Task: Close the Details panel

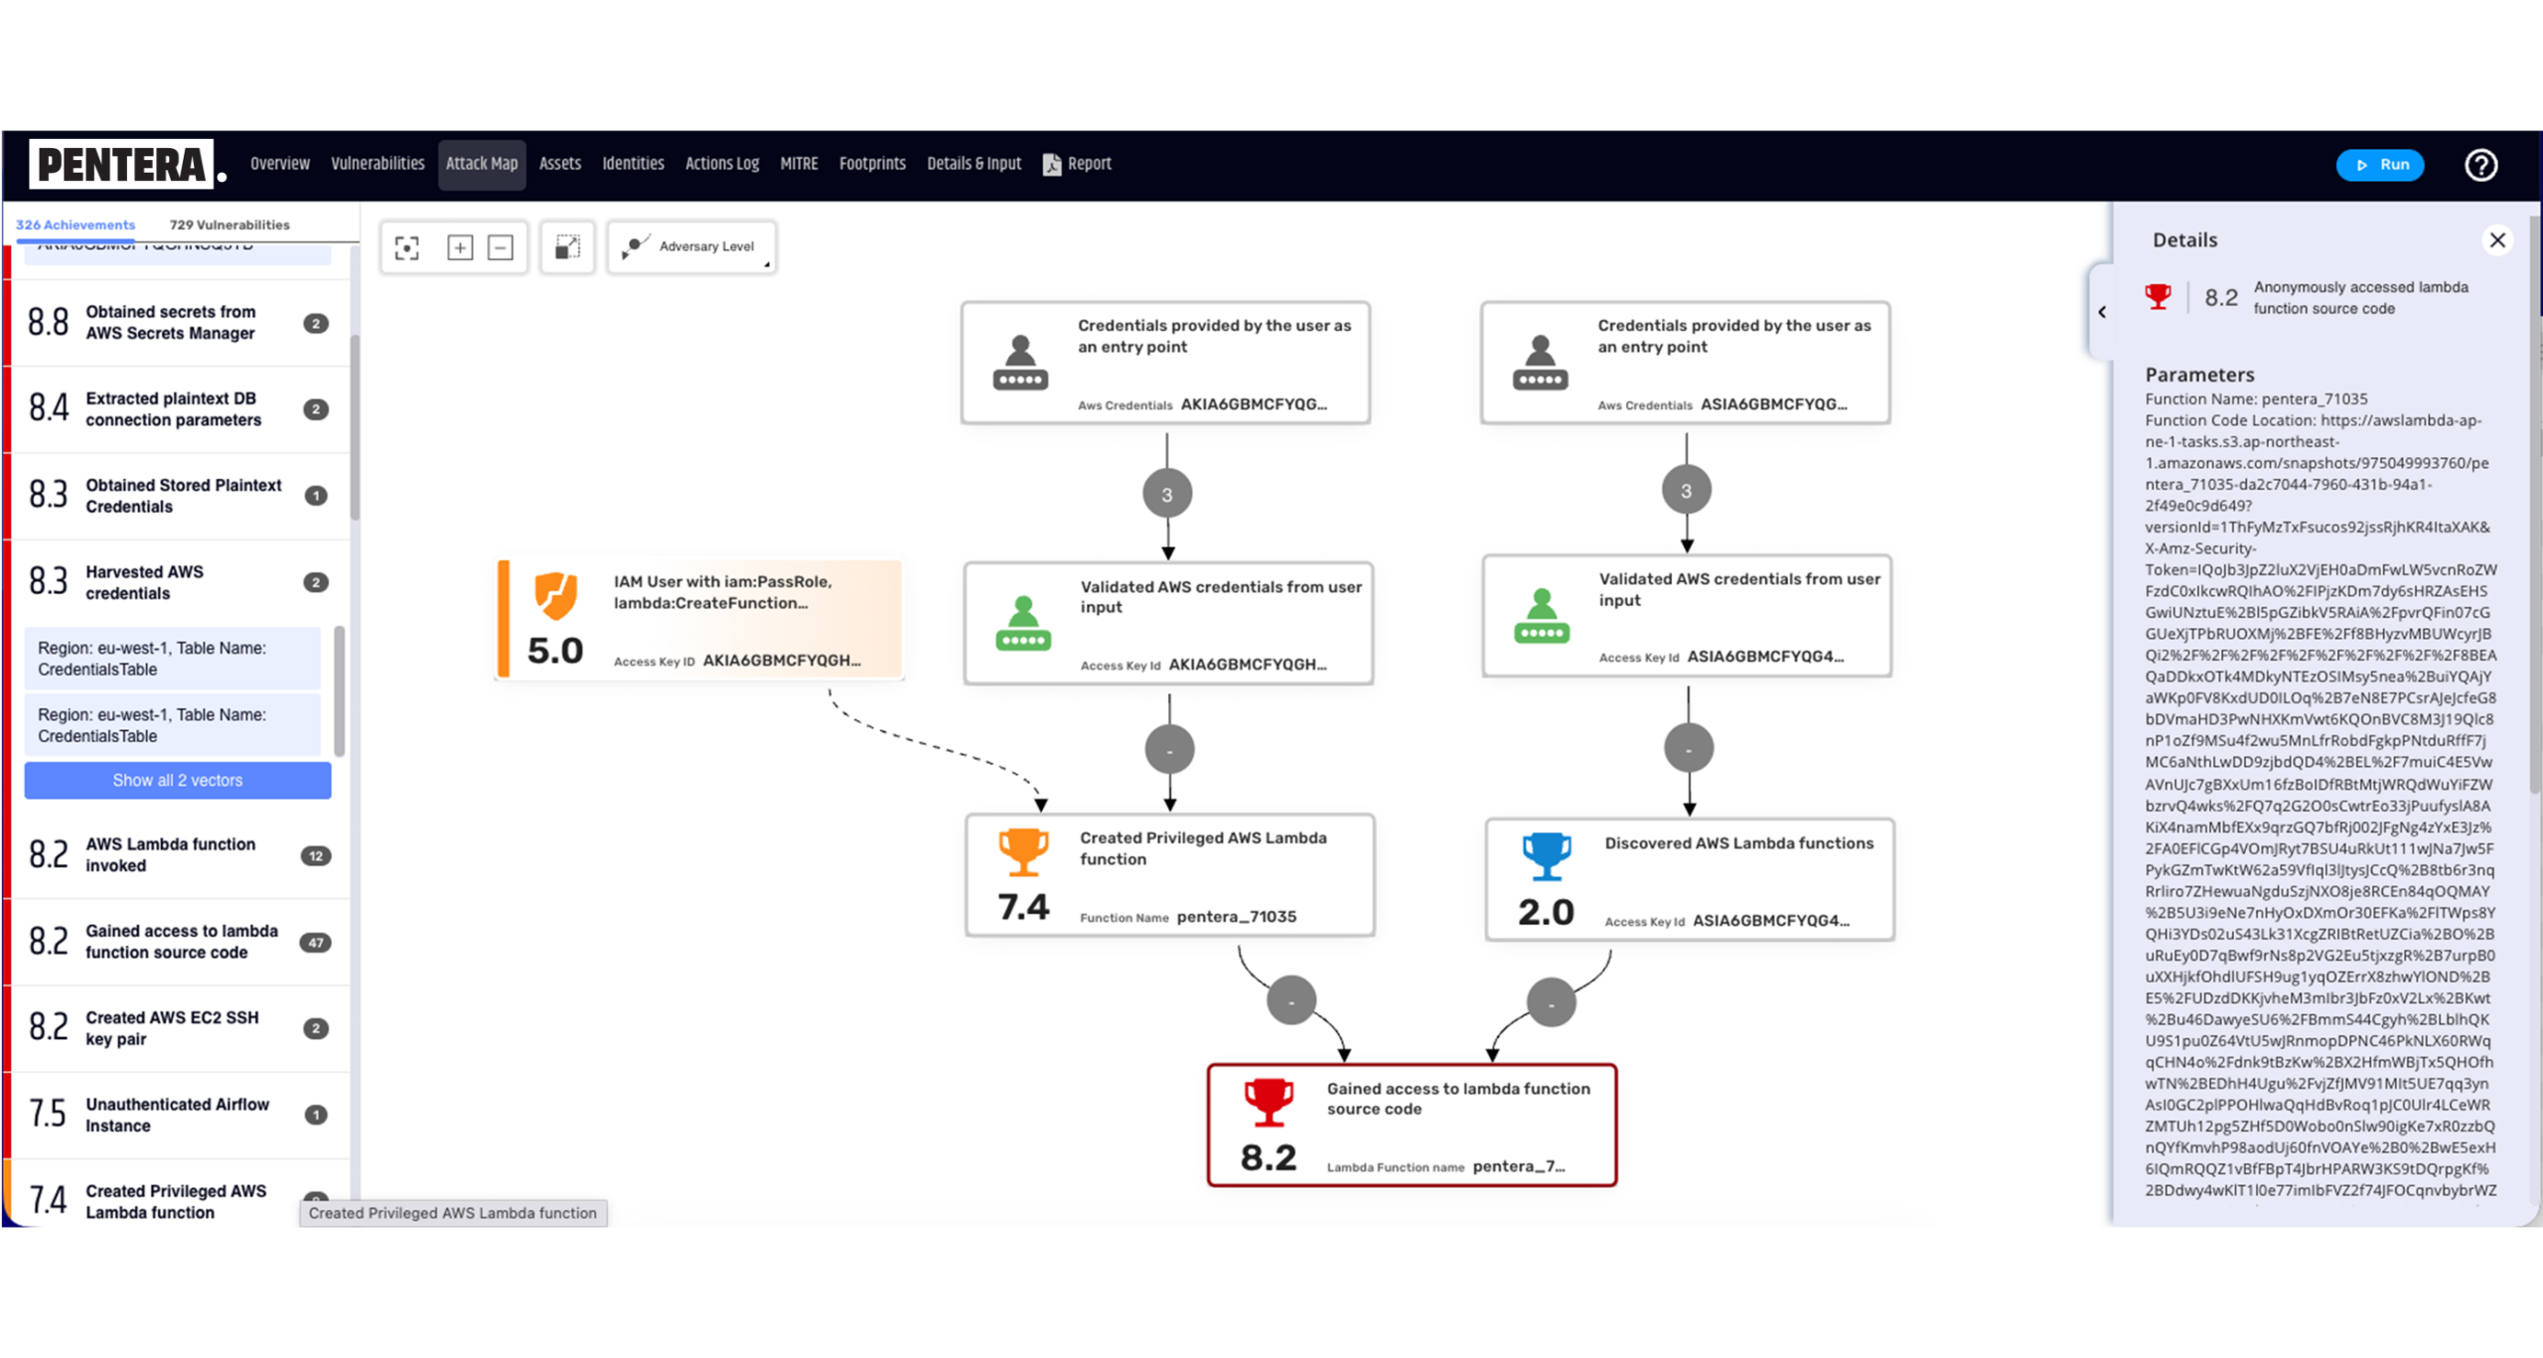Action: pos(2496,240)
